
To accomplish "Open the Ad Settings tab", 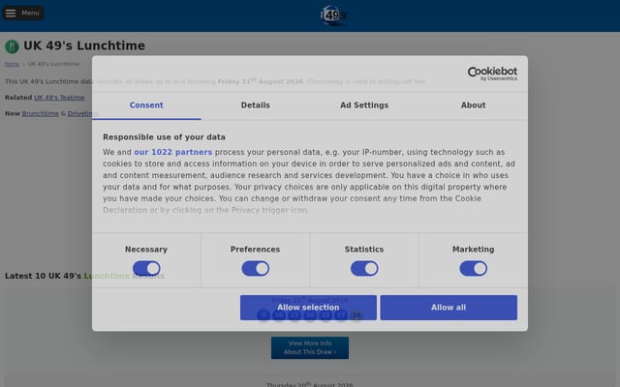I will coord(364,105).
